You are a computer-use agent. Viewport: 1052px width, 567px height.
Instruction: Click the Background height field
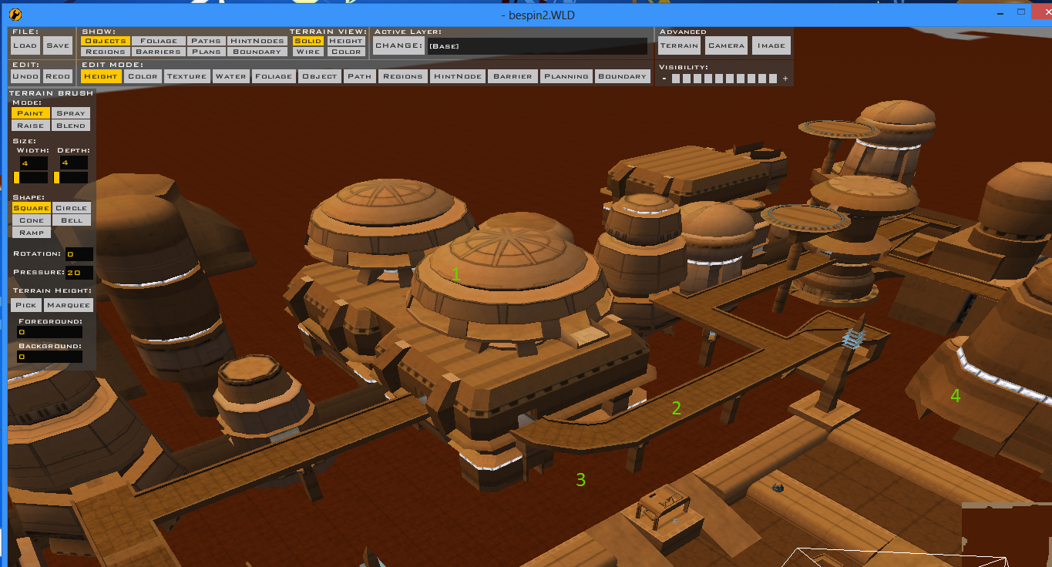pos(49,357)
